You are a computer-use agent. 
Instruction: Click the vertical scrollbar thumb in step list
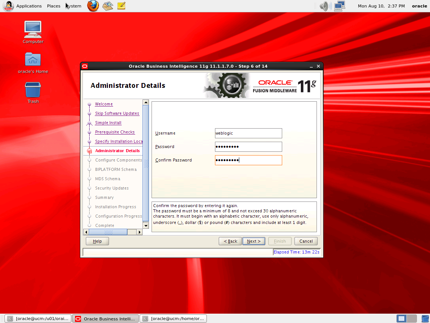146,163
